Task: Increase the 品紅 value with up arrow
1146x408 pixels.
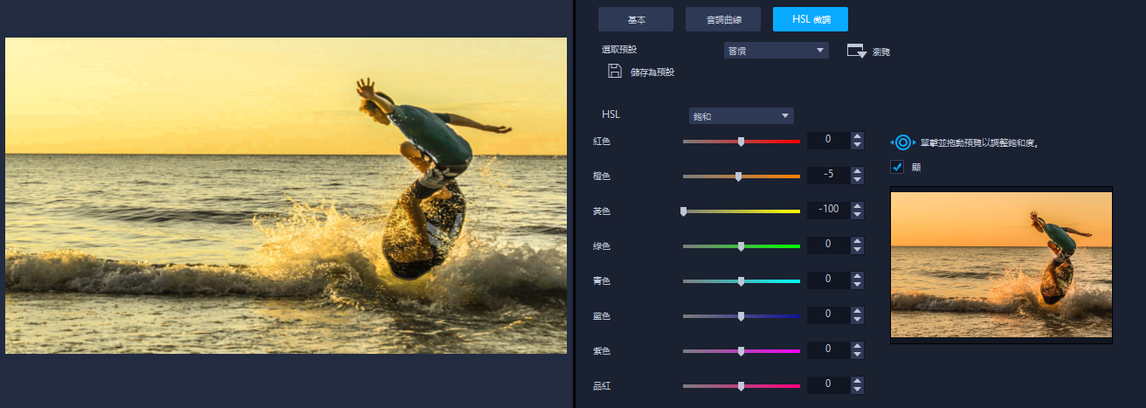Action: (x=857, y=381)
